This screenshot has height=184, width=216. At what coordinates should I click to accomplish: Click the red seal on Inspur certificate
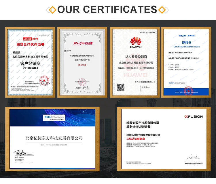pyautogui.click(x=188, y=91)
